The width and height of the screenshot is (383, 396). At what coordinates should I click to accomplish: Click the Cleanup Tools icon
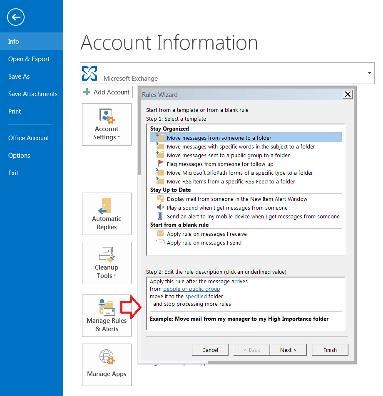click(x=107, y=255)
